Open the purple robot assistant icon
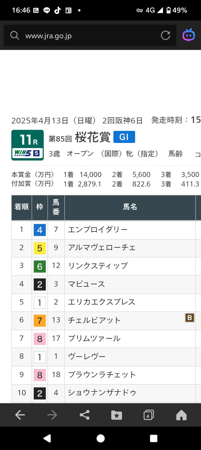Viewport: 201px width, 450px height. pos(189,35)
